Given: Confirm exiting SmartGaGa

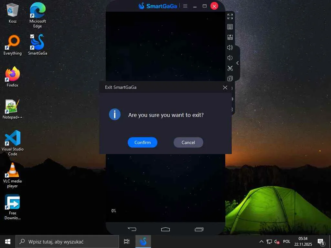Looking at the screenshot, I should pyautogui.click(x=143, y=142).
